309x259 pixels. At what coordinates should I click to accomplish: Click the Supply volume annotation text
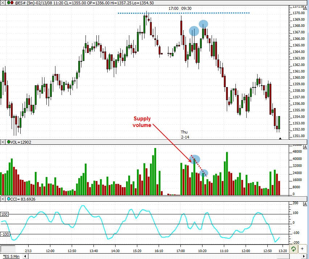[x=142, y=122]
